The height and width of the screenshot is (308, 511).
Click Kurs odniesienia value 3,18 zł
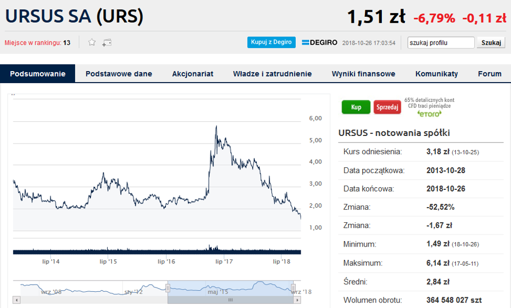coord(437,152)
